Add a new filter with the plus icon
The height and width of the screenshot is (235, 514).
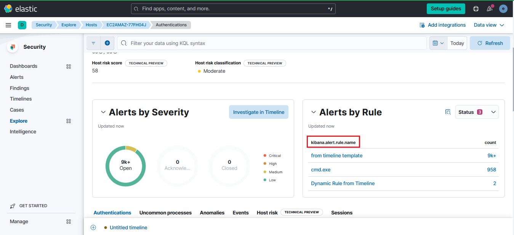[x=107, y=43]
